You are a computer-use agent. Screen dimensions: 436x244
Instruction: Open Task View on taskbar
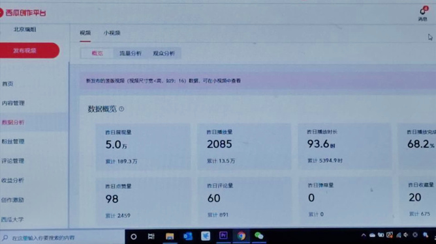pyautogui.click(x=151, y=236)
